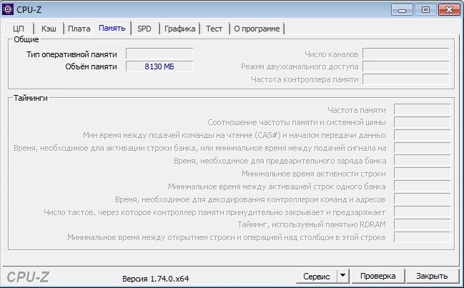Click the 8130 МБ memory size field
The width and height of the screenshot is (464, 288).
159,66
